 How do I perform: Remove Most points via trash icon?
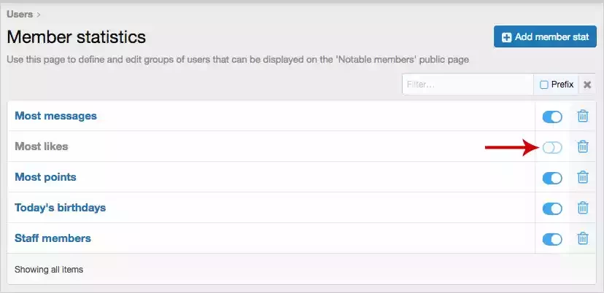[x=583, y=177]
